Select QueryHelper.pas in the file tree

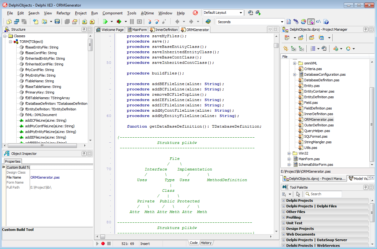(317, 131)
